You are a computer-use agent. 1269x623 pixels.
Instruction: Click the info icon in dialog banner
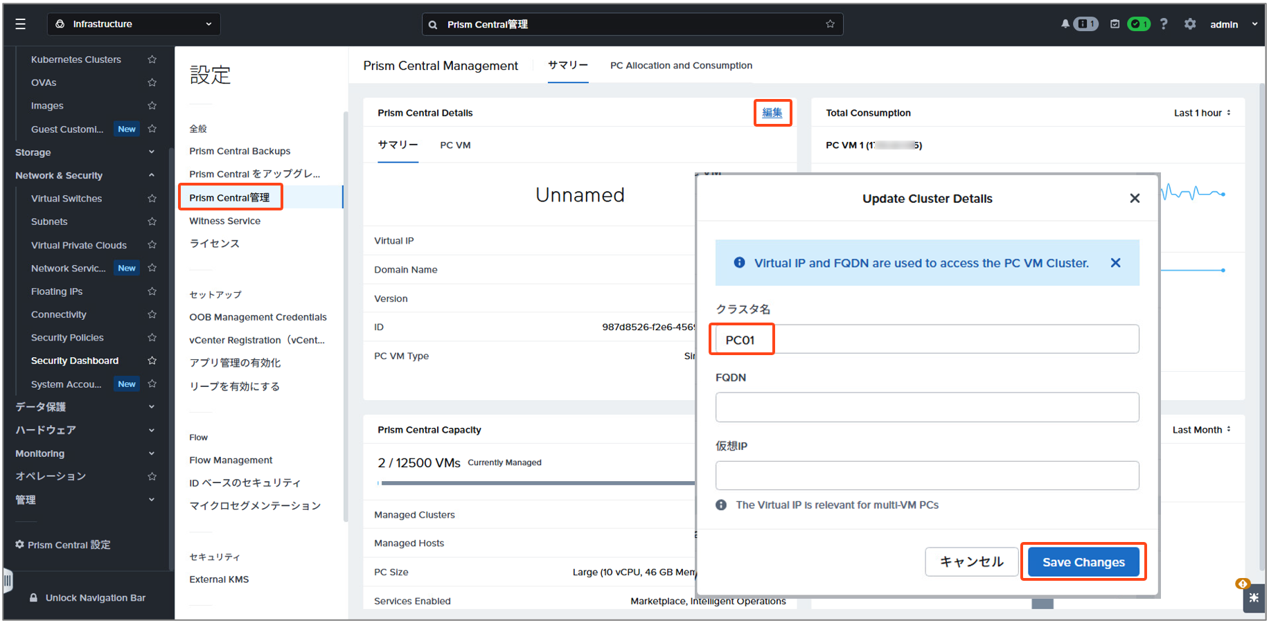coord(740,263)
